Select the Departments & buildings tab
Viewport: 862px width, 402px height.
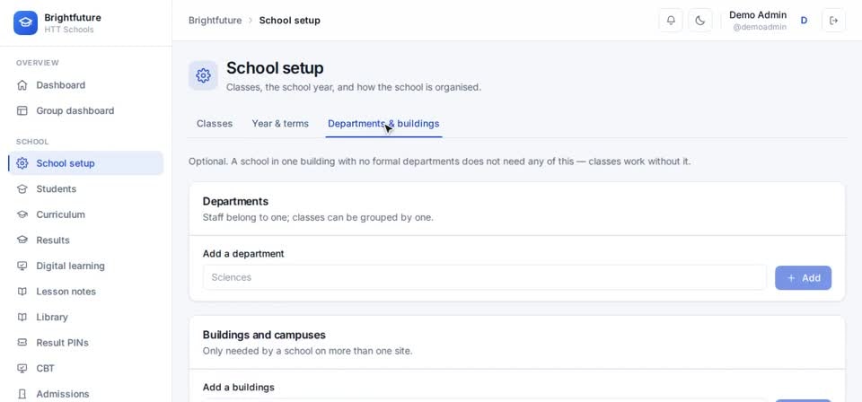pyautogui.click(x=383, y=124)
